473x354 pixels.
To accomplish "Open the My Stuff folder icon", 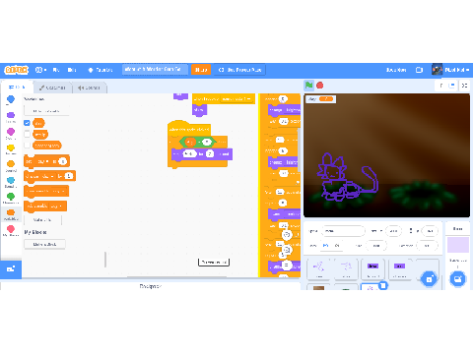I will coord(419,70).
